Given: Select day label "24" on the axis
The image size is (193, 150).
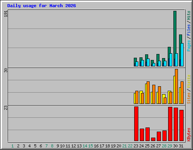Looking at the screenshot, I should pos(141,146).
